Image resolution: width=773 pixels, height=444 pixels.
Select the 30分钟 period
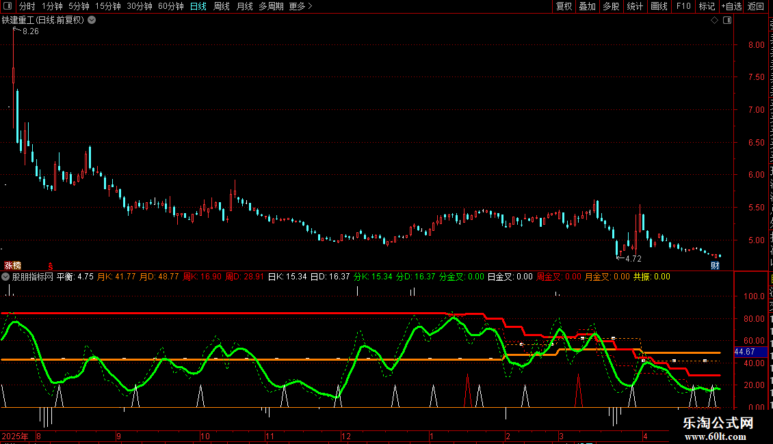140,6
